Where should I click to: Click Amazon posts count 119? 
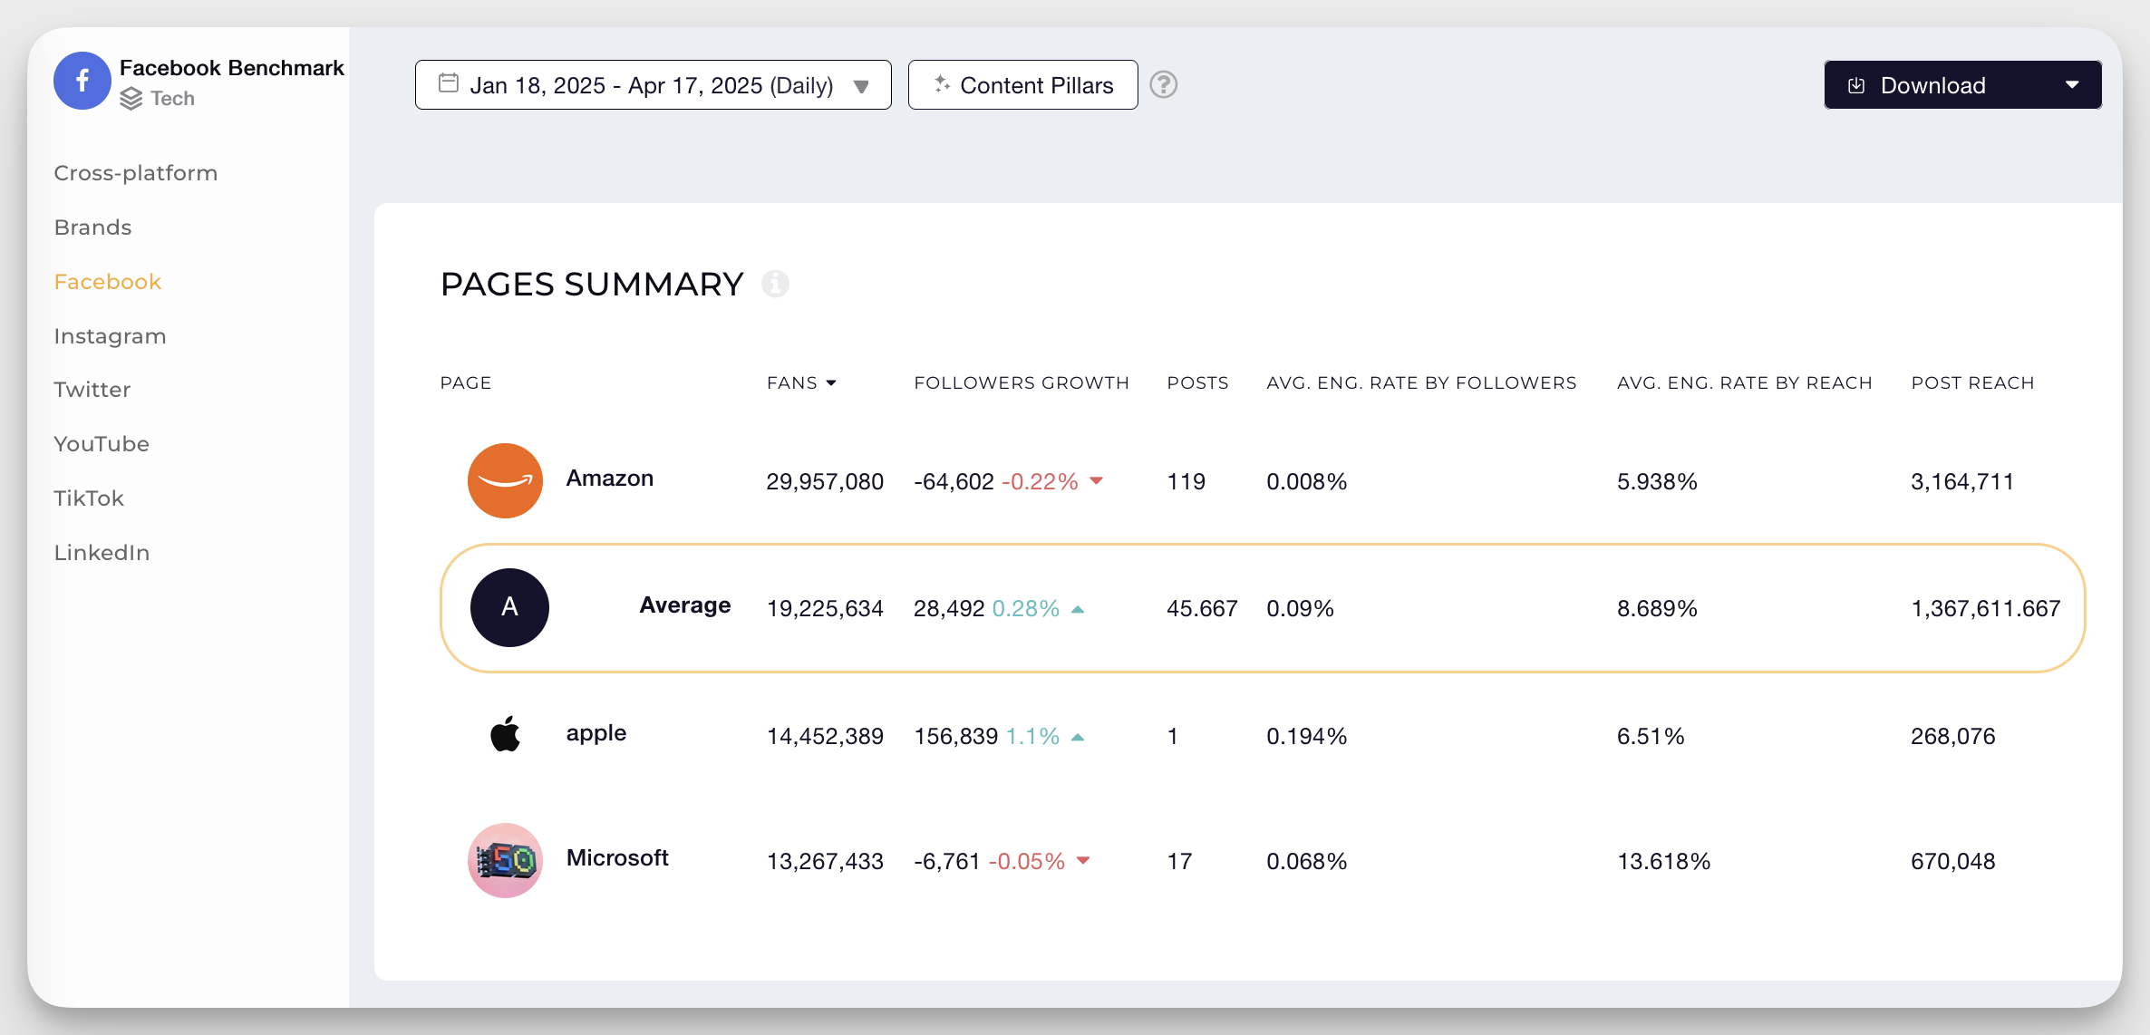point(1186,481)
